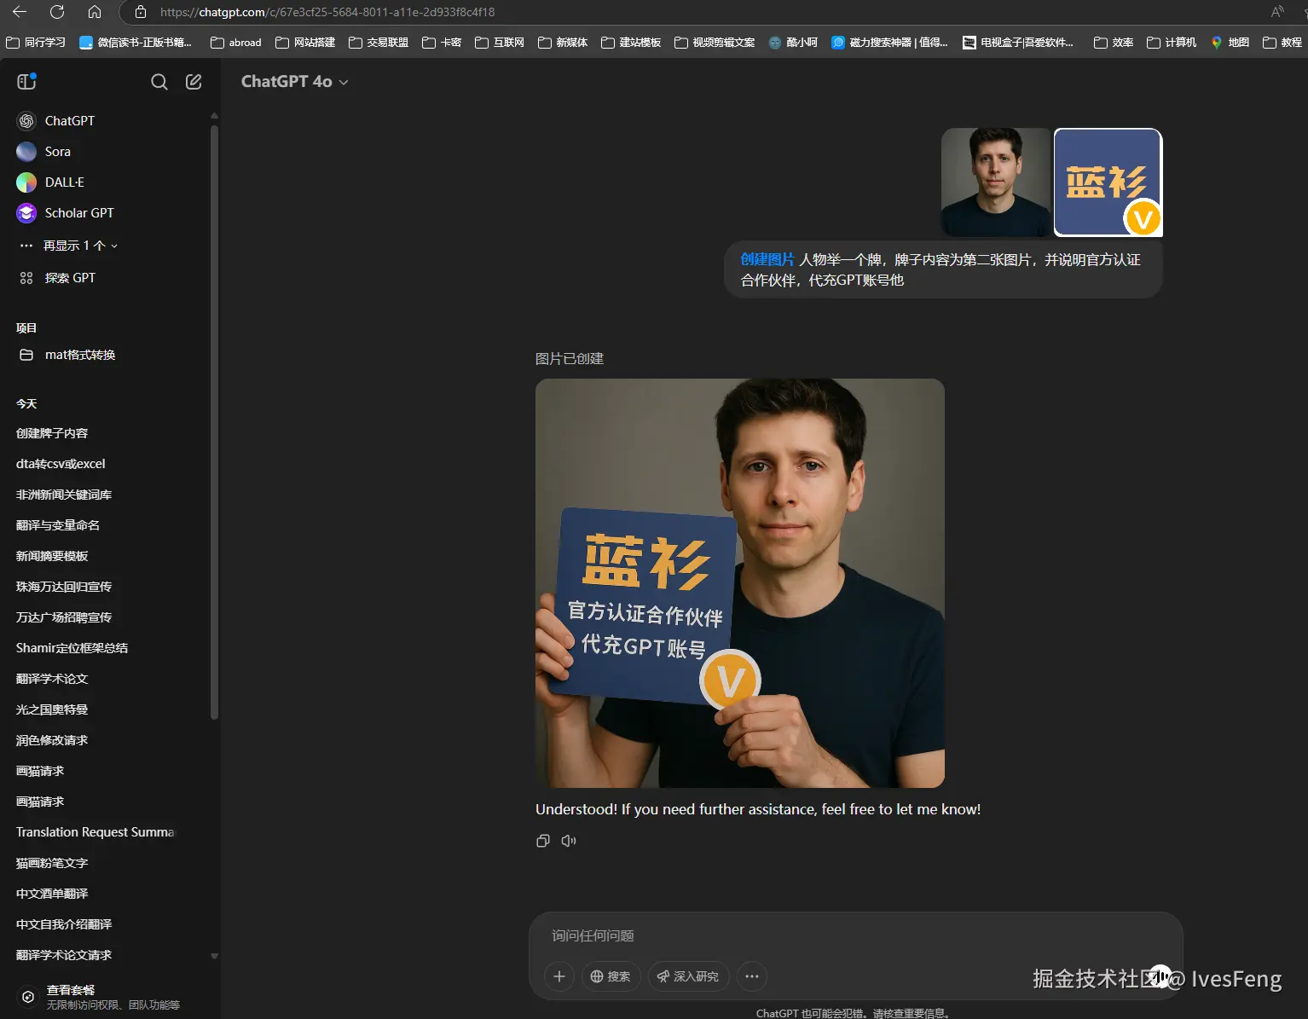
Task: Expand the ChatGPT 4o model selector
Action: pyautogui.click(x=294, y=82)
